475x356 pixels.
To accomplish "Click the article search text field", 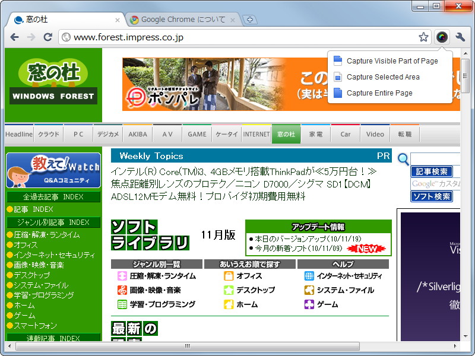I will (436, 159).
